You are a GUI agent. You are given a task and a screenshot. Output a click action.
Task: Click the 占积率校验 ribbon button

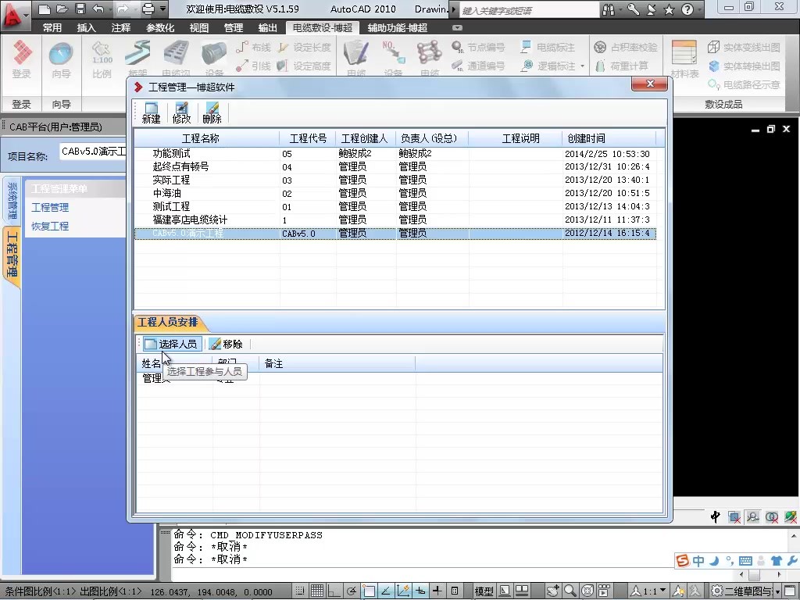tap(626, 48)
